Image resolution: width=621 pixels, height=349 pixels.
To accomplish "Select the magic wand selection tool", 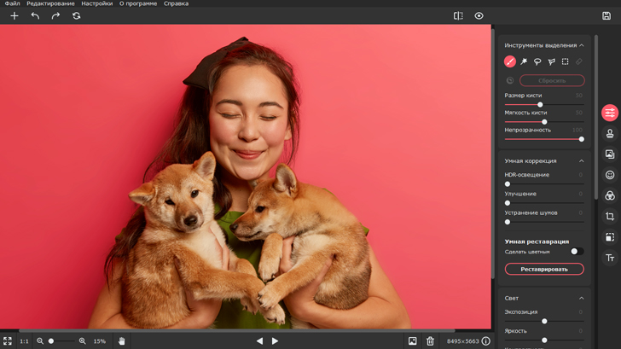I will tap(524, 61).
